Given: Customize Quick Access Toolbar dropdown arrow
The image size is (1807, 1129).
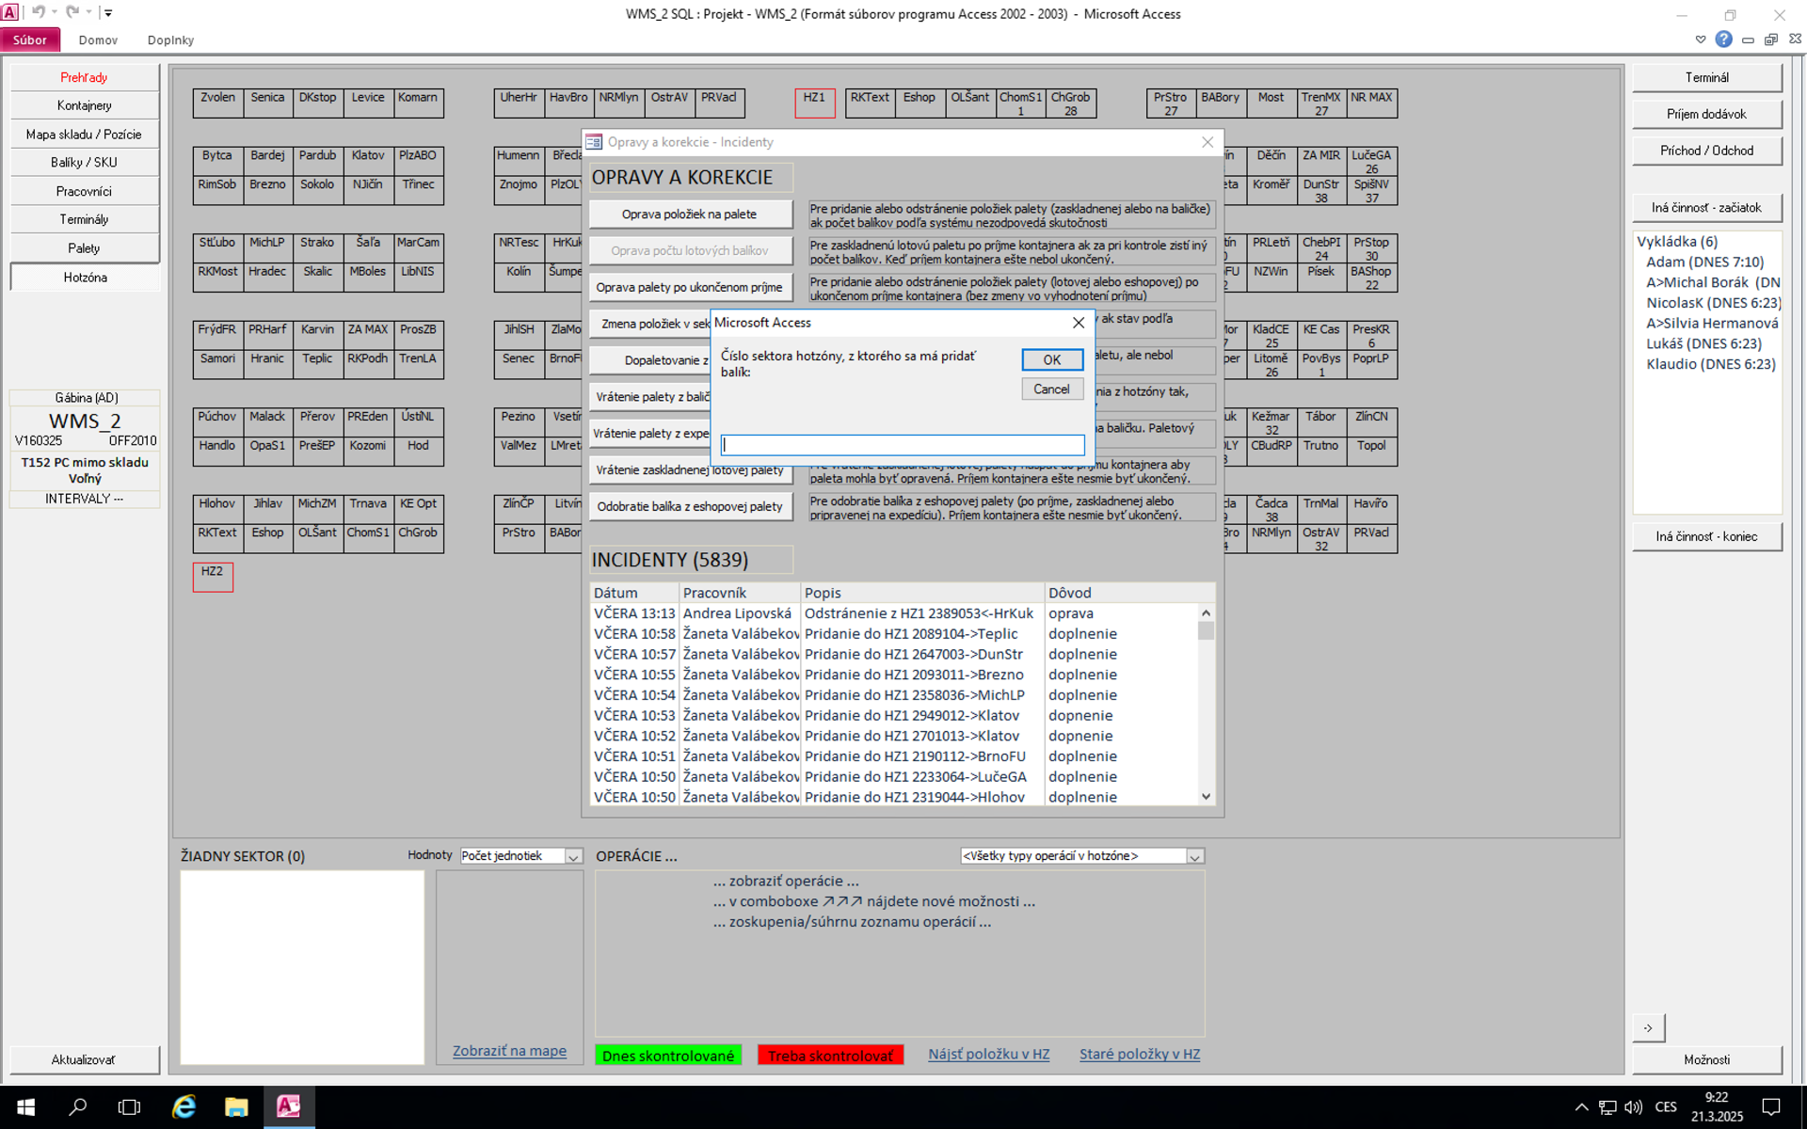Looking at the screenshot, I should click(x=108, y=12).
